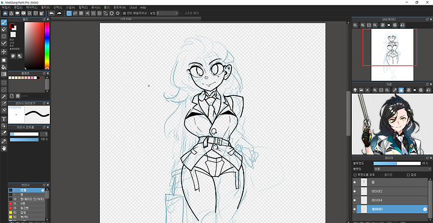Click the transparent color swatch
The image size is (433, 223).
tap(13, 34)
